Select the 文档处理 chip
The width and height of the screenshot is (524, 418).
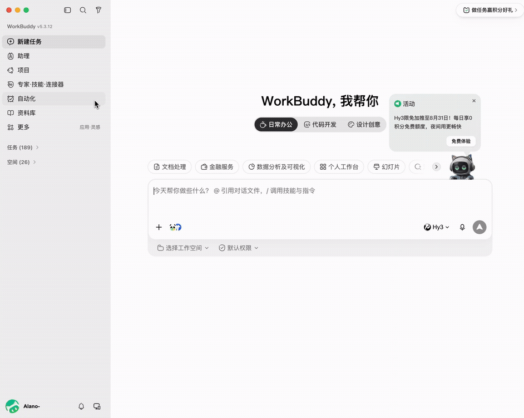tap(170, 167)
